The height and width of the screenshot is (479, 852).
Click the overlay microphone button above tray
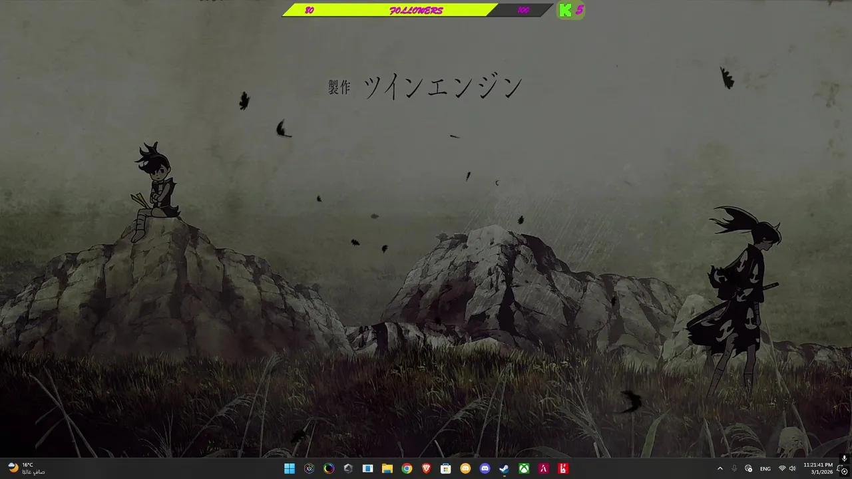[844, 458]
